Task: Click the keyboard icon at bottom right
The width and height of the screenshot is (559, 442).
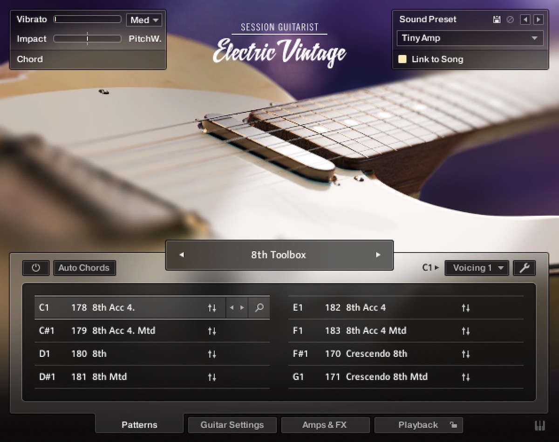Action: [539, 425]
